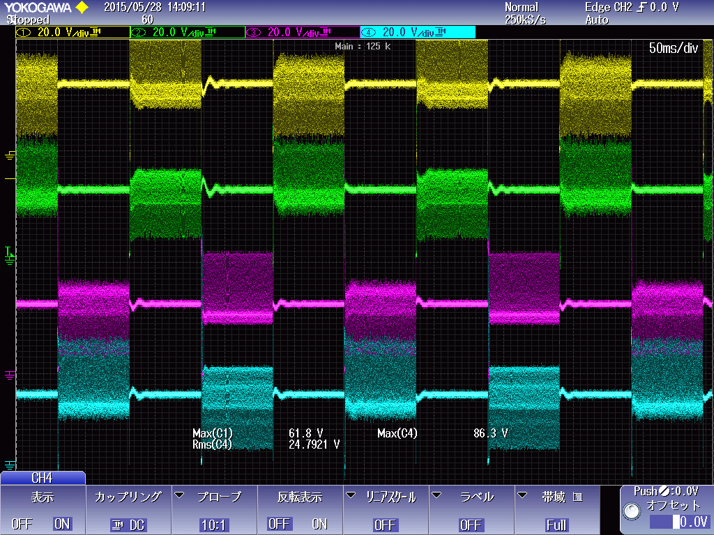
Task: Click the 250kS/s sample rate readout
Action: pyautogui.click(x=525, y=20)
